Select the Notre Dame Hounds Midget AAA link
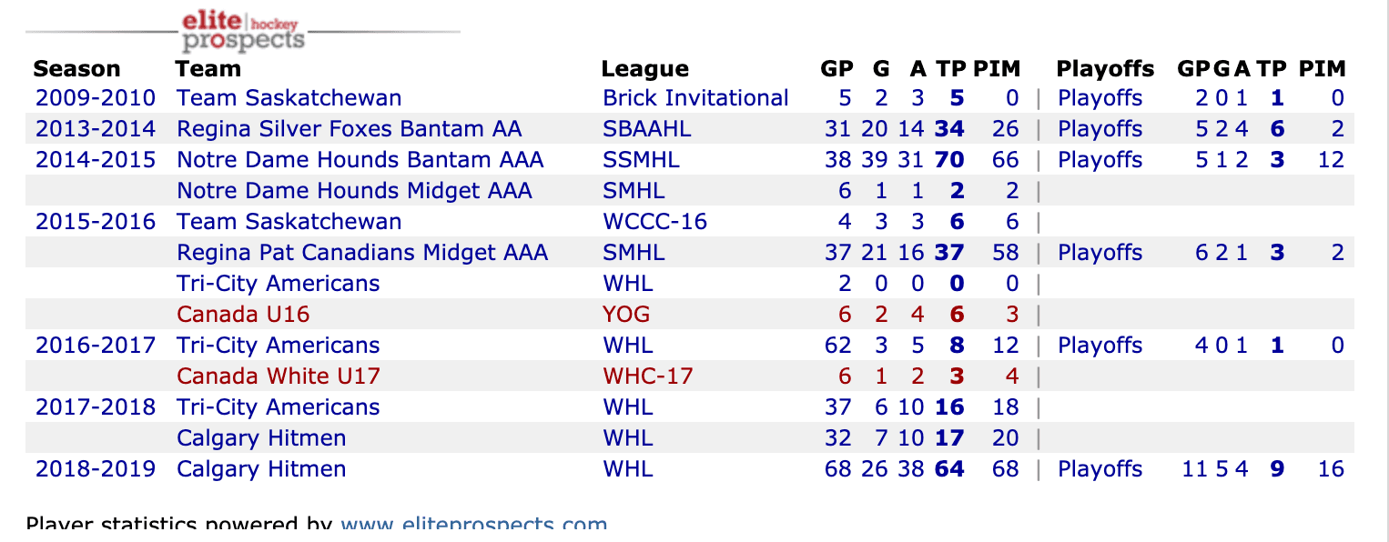1389x542 pixels. coord(354,191)
